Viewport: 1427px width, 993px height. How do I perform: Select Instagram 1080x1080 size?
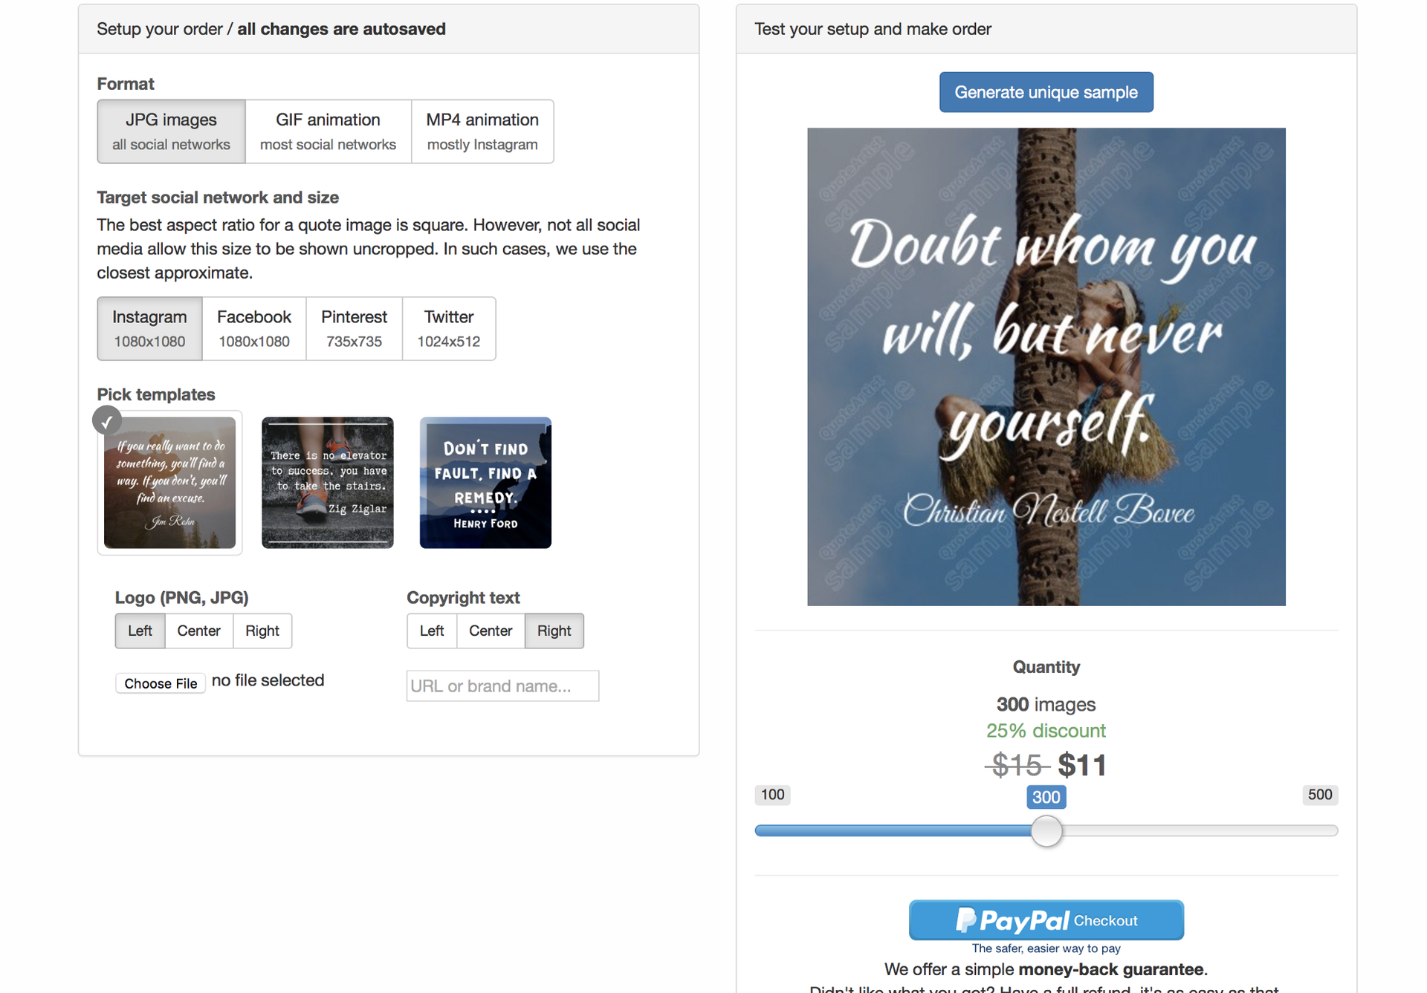coord(149,328)
